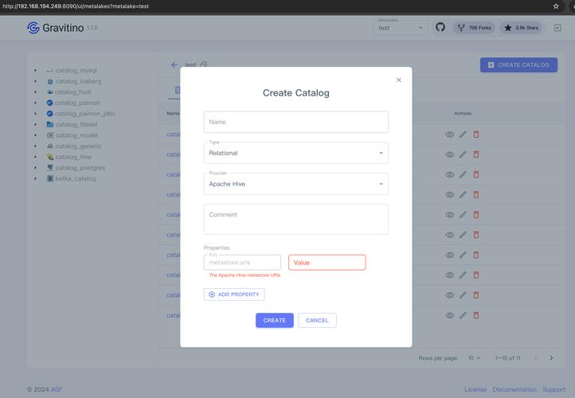575x398 pixels.
Task: Click the GitHub icon in header
Action: [x=440, y=28]
